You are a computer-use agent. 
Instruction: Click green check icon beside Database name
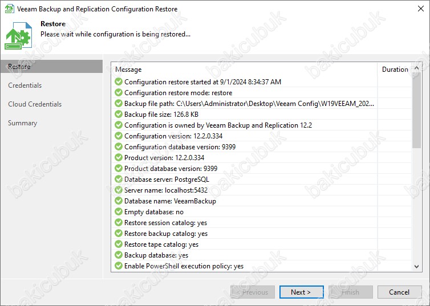119,201
